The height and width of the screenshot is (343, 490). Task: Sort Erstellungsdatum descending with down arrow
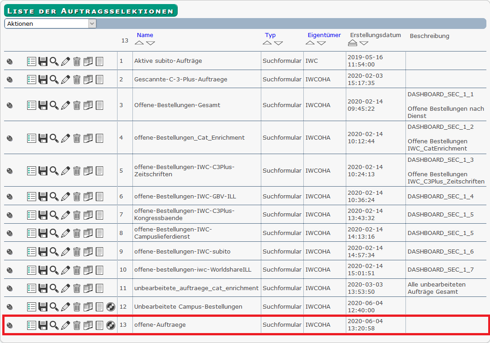(364, 43)
